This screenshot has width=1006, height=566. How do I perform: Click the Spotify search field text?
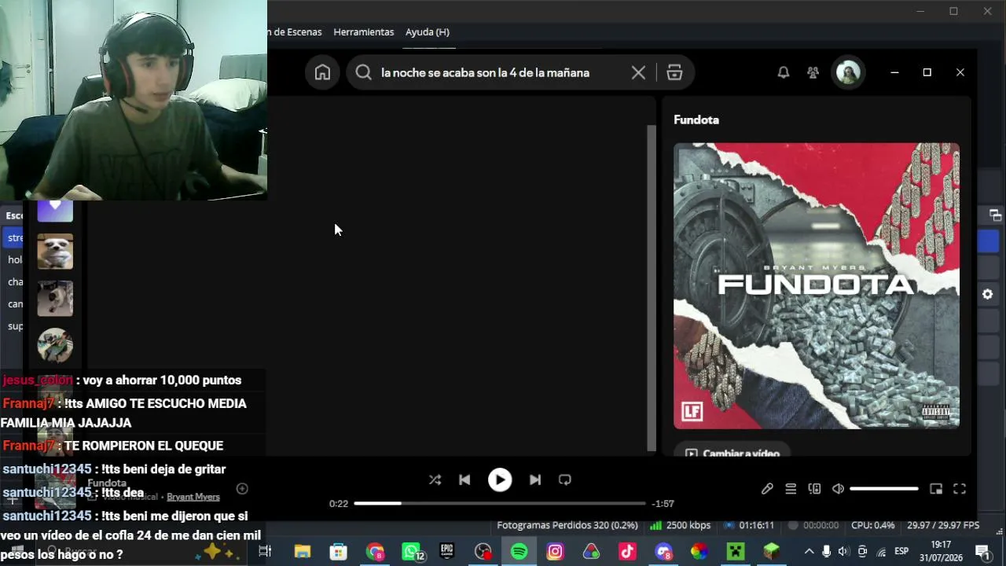coord(485,72)
